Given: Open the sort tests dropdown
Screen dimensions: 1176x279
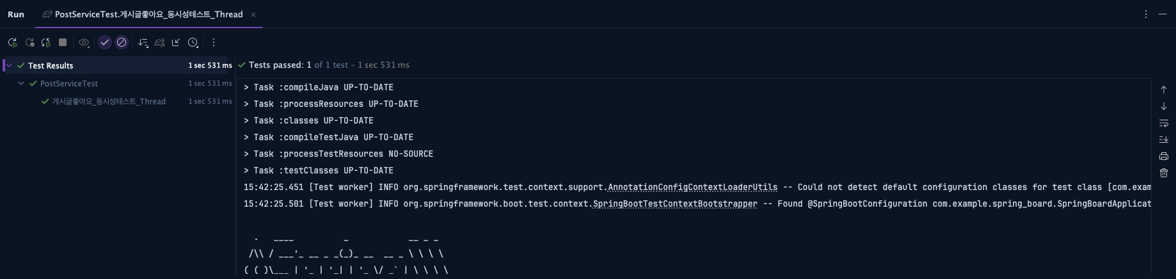Looking at the screenshot, I should (x=143, y=42).
